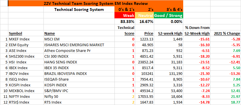This screenshot has width=241, height=105.
Task: Click the 'Name' column header
Action: click(x=79, y=33)
